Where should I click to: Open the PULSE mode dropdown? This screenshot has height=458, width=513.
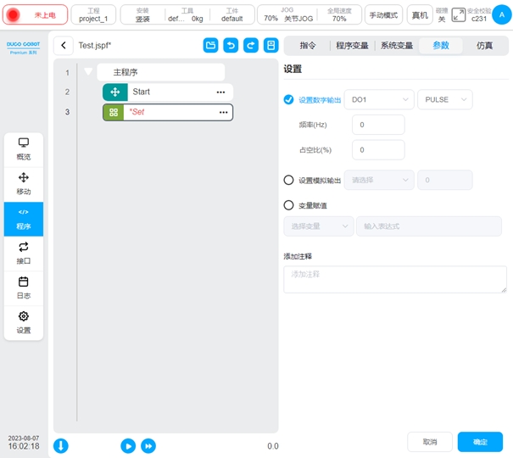445,100
